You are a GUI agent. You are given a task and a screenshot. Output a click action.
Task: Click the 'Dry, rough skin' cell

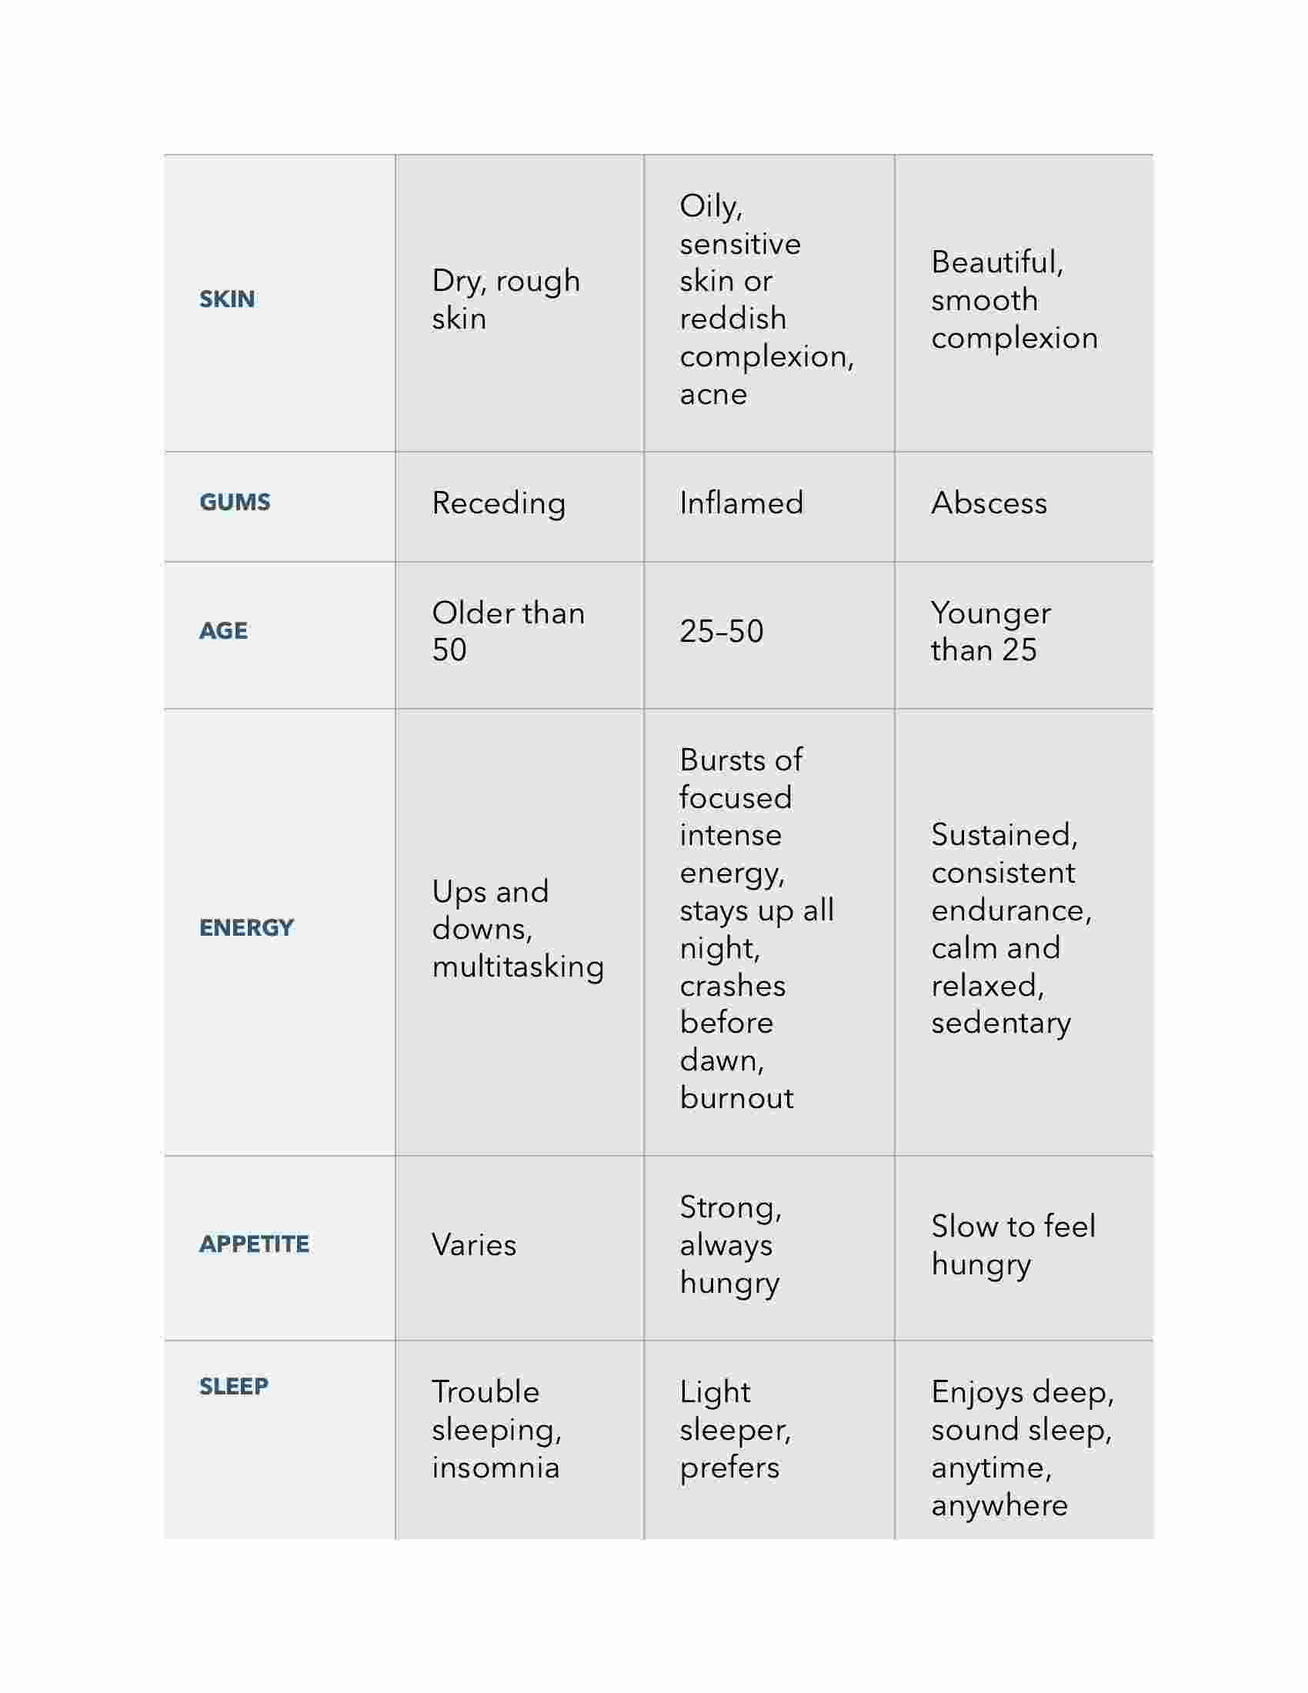(x=520, y=303)
